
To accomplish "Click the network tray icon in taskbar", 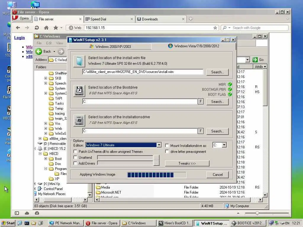I will point(271,223).
